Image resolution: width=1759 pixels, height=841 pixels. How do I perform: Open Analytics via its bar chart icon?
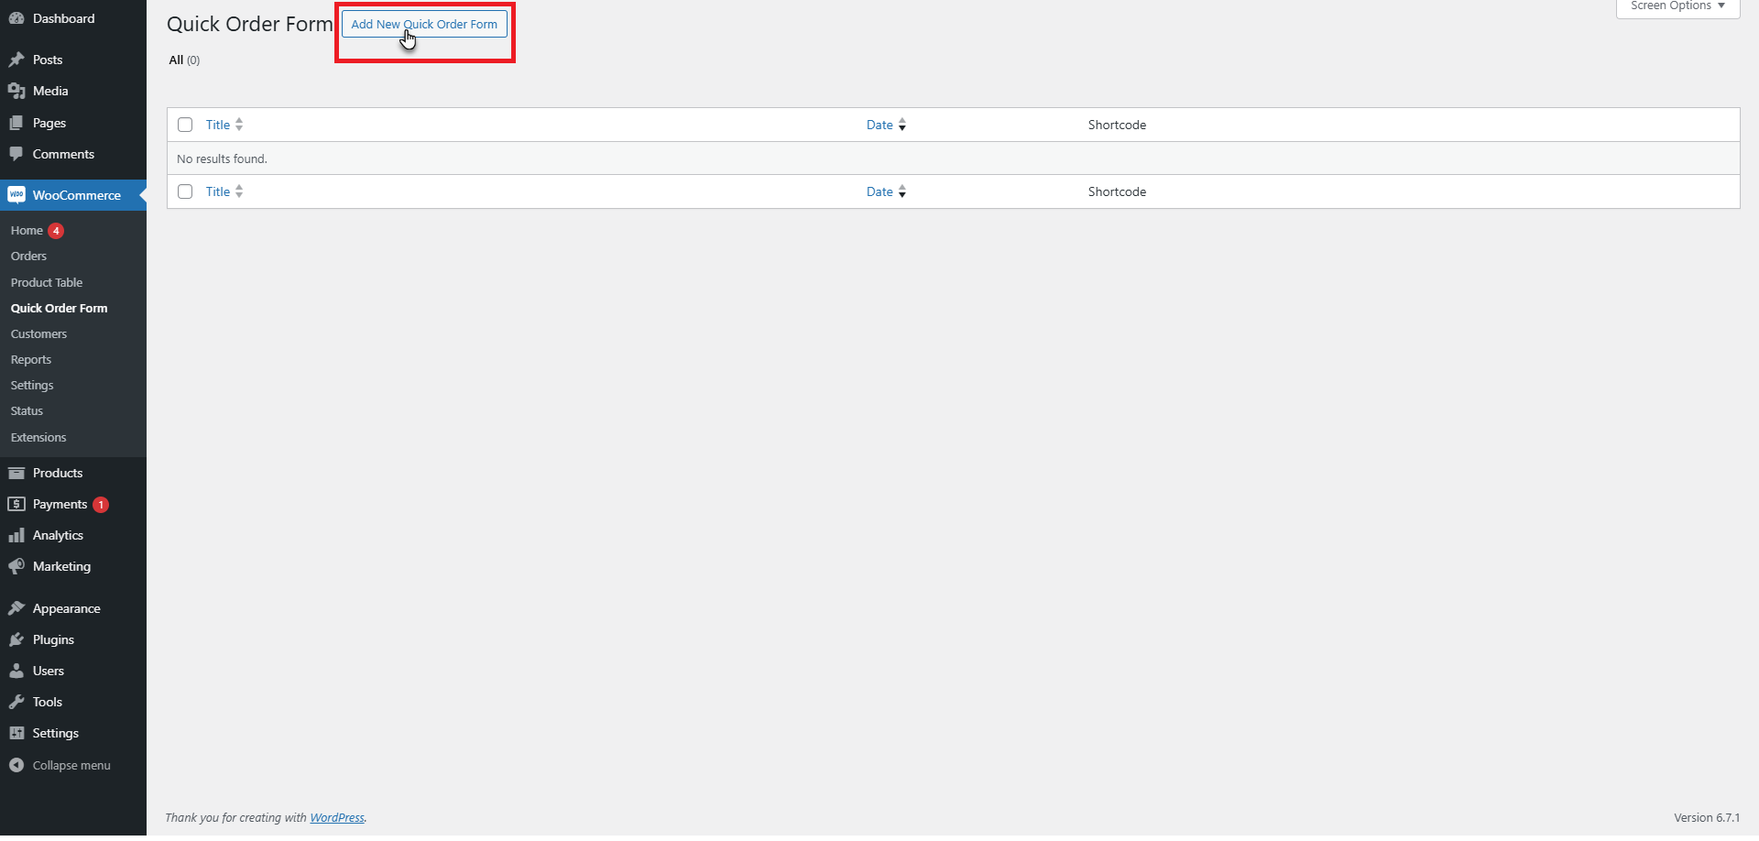pyautogui.click(x=16, y=534)
